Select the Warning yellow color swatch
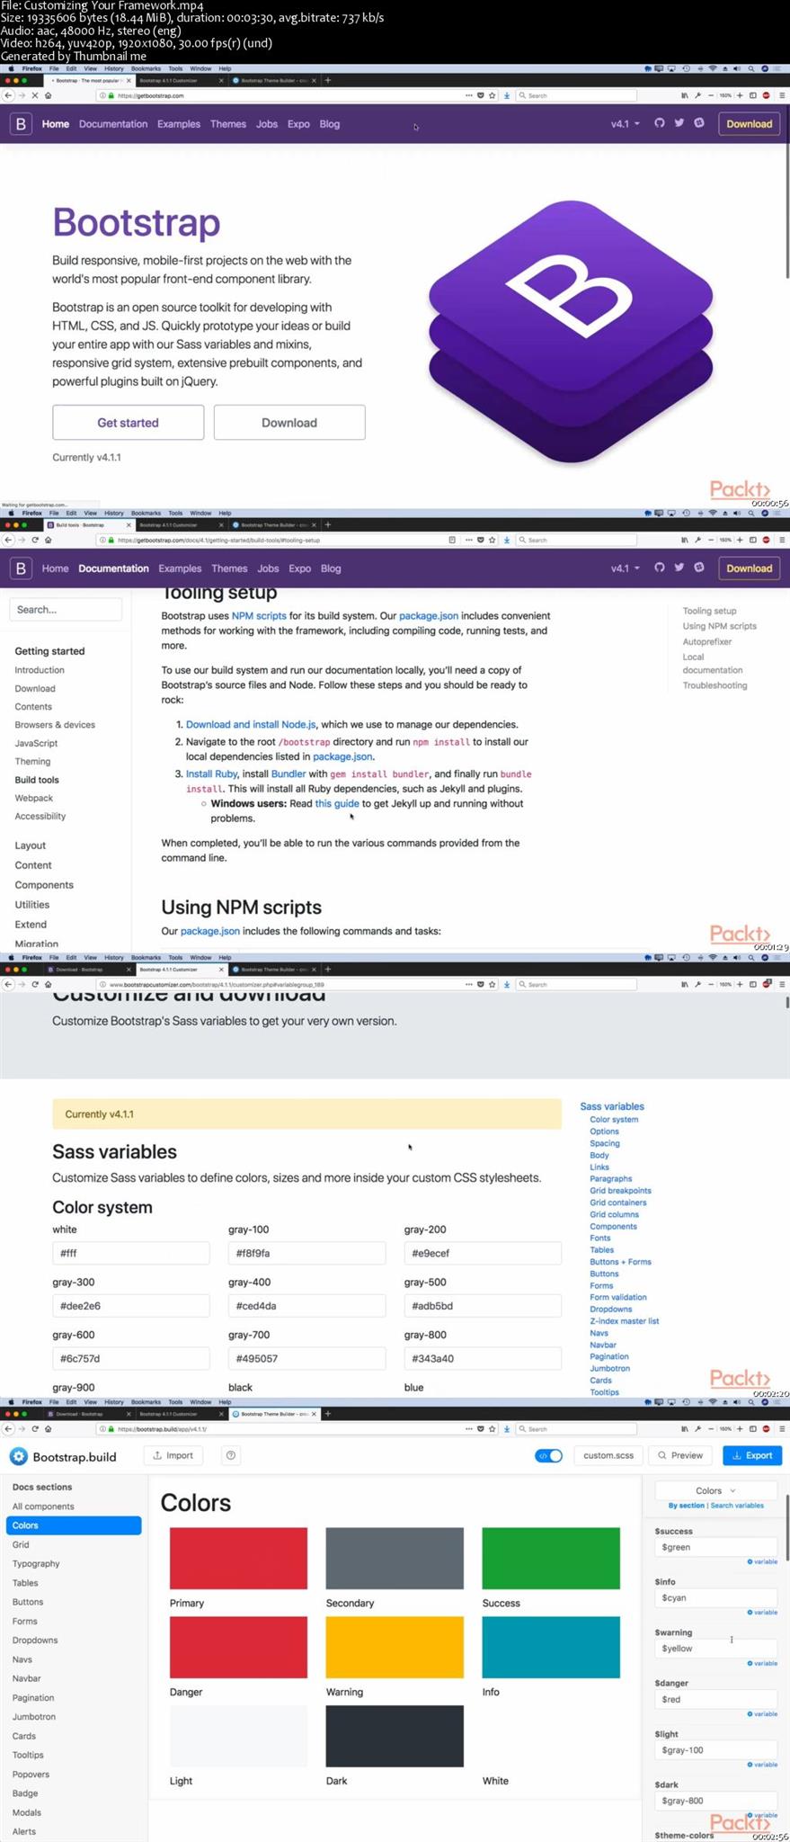Viewport: 790px width, 1842px height. pyautogui.click(x=395, y=1647)
